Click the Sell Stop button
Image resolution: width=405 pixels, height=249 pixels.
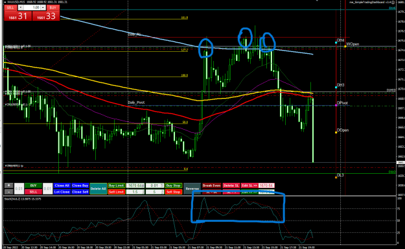click(173, 192)
